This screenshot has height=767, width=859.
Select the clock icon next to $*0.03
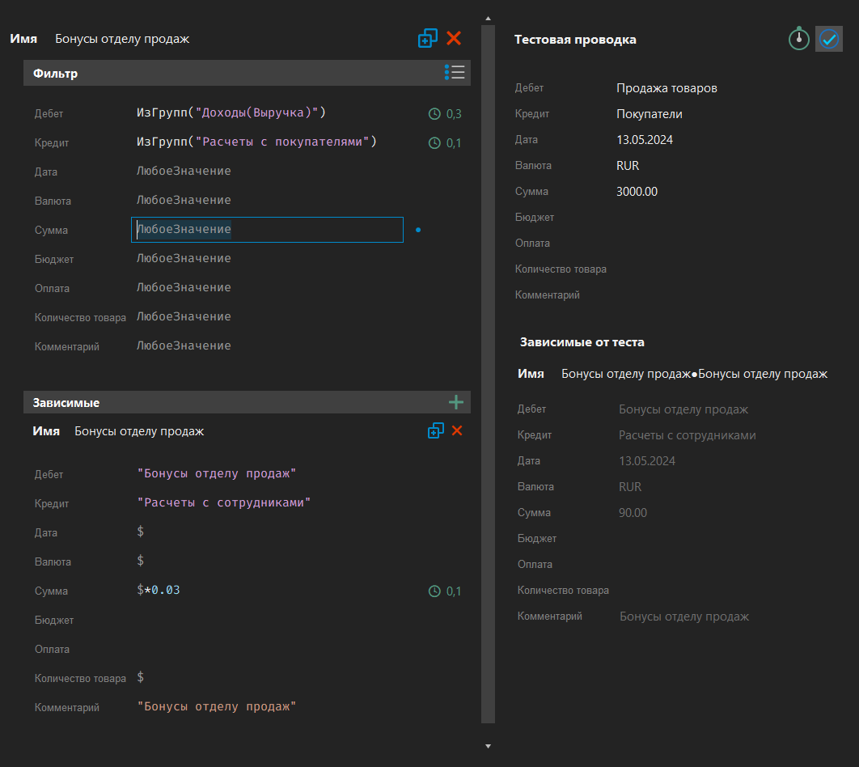tap(434, 591)
